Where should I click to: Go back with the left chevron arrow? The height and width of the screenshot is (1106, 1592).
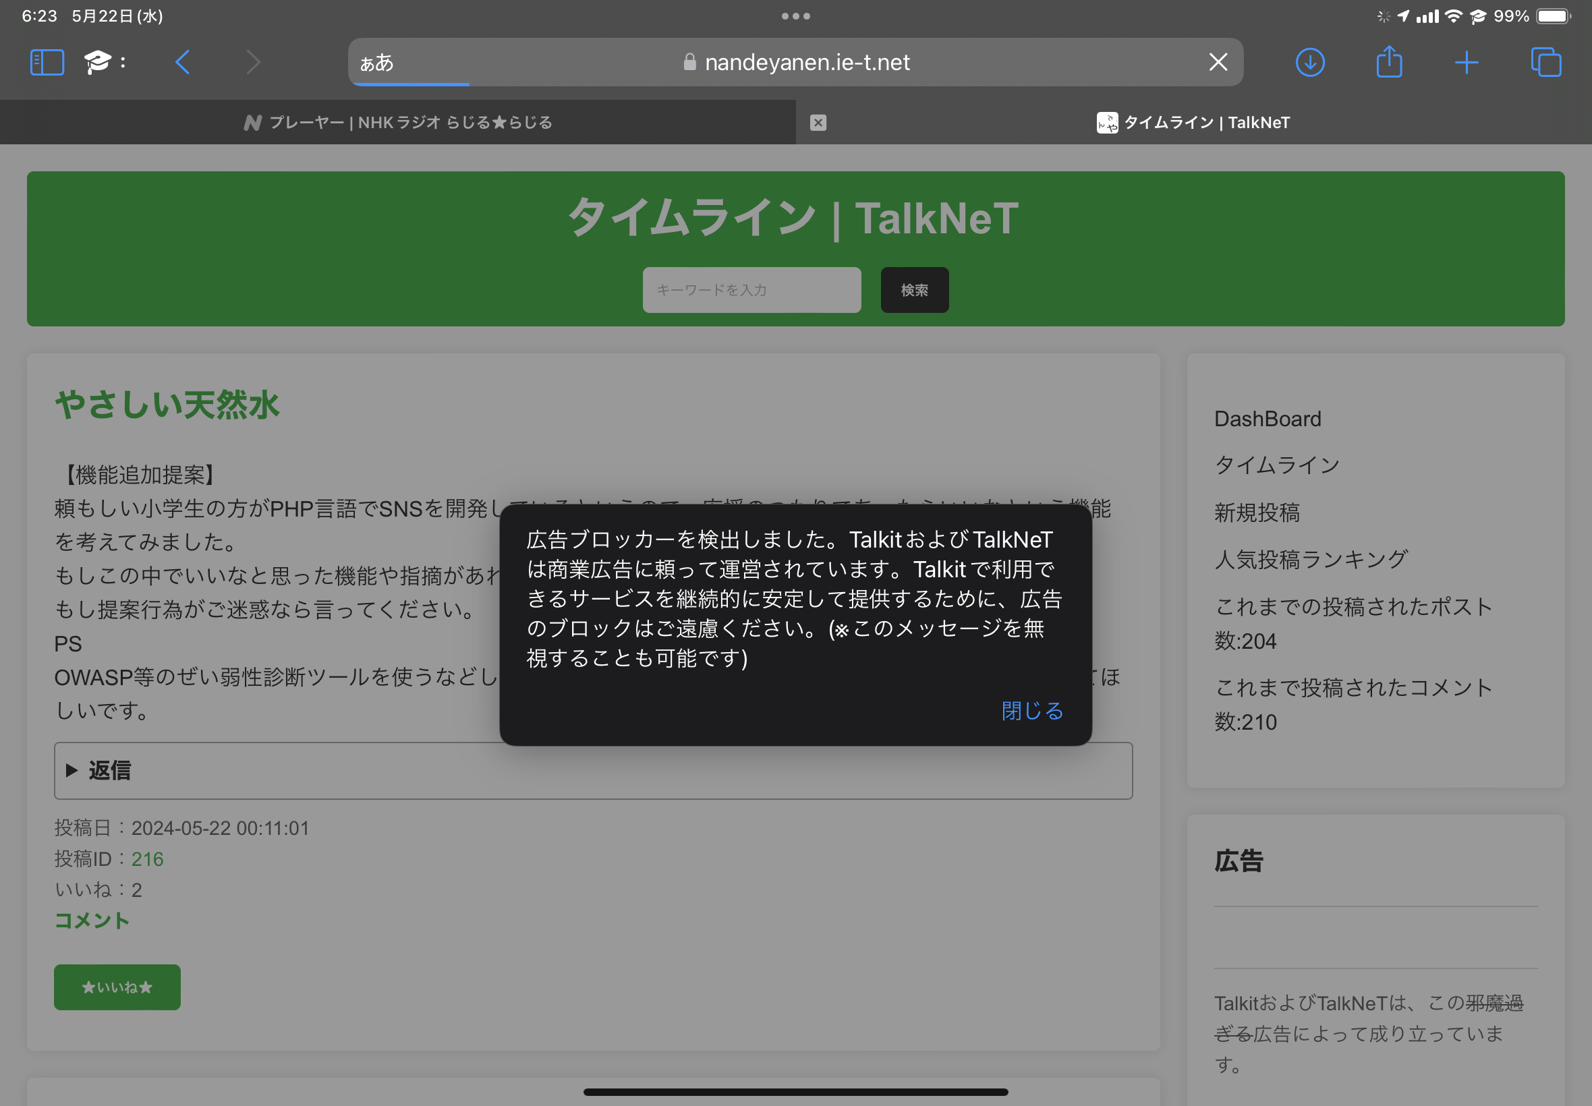click(x=183, y=62)
